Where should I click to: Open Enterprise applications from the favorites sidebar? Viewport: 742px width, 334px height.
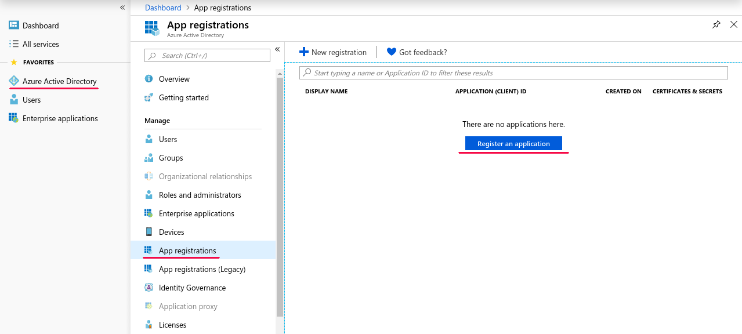[60, 118]
